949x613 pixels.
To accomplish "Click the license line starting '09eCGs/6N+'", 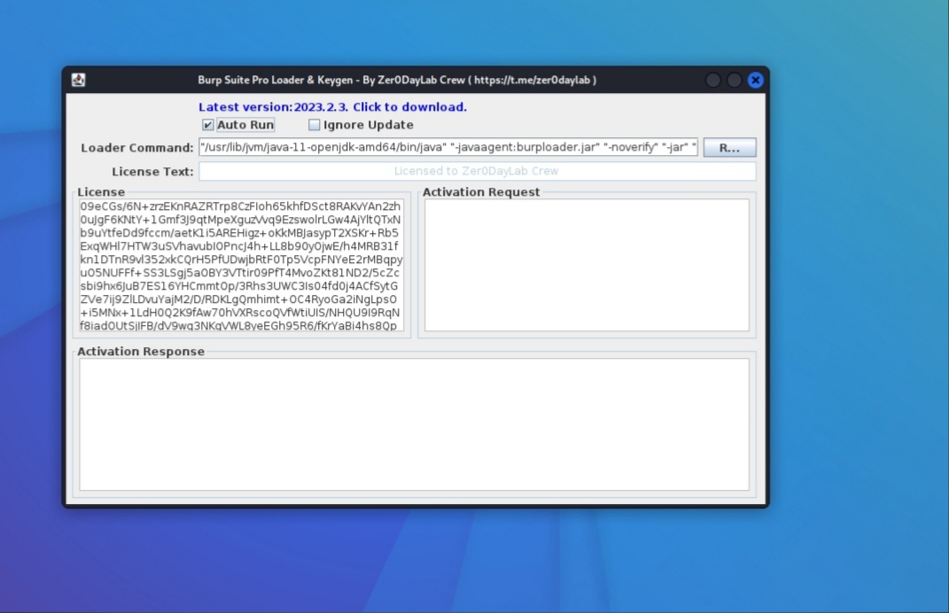I will 240,206.
